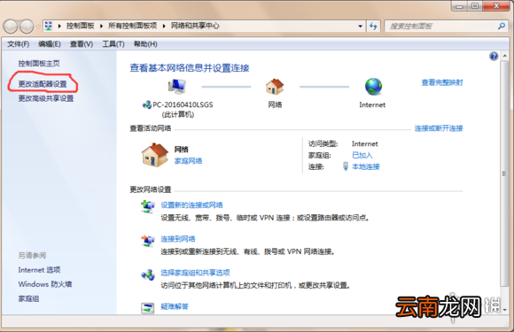The image size is (514, 332).
Task: Open 更改适配器设置 in sidebar
Action: click(43, 84)
